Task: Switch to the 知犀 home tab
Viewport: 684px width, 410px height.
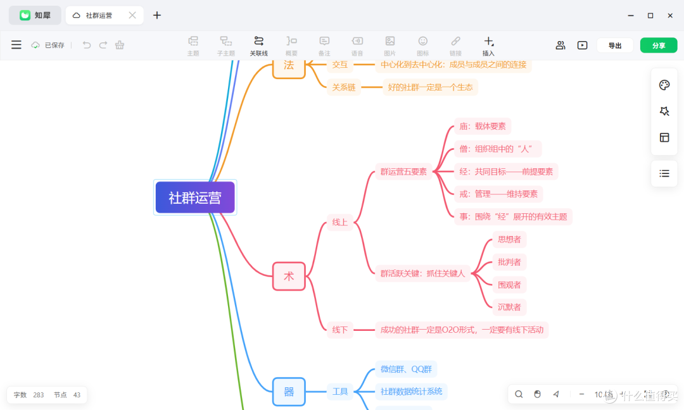Action: [x=35, y=15]
